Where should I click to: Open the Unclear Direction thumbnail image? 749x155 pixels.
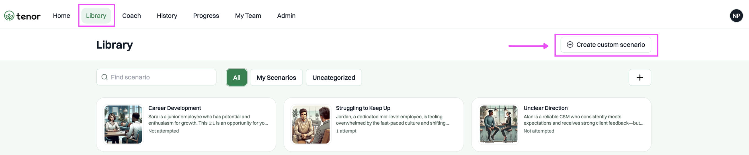(498, 124)
